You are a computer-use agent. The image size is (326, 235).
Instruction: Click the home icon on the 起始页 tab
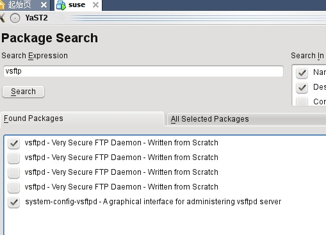tap(2, 4)
